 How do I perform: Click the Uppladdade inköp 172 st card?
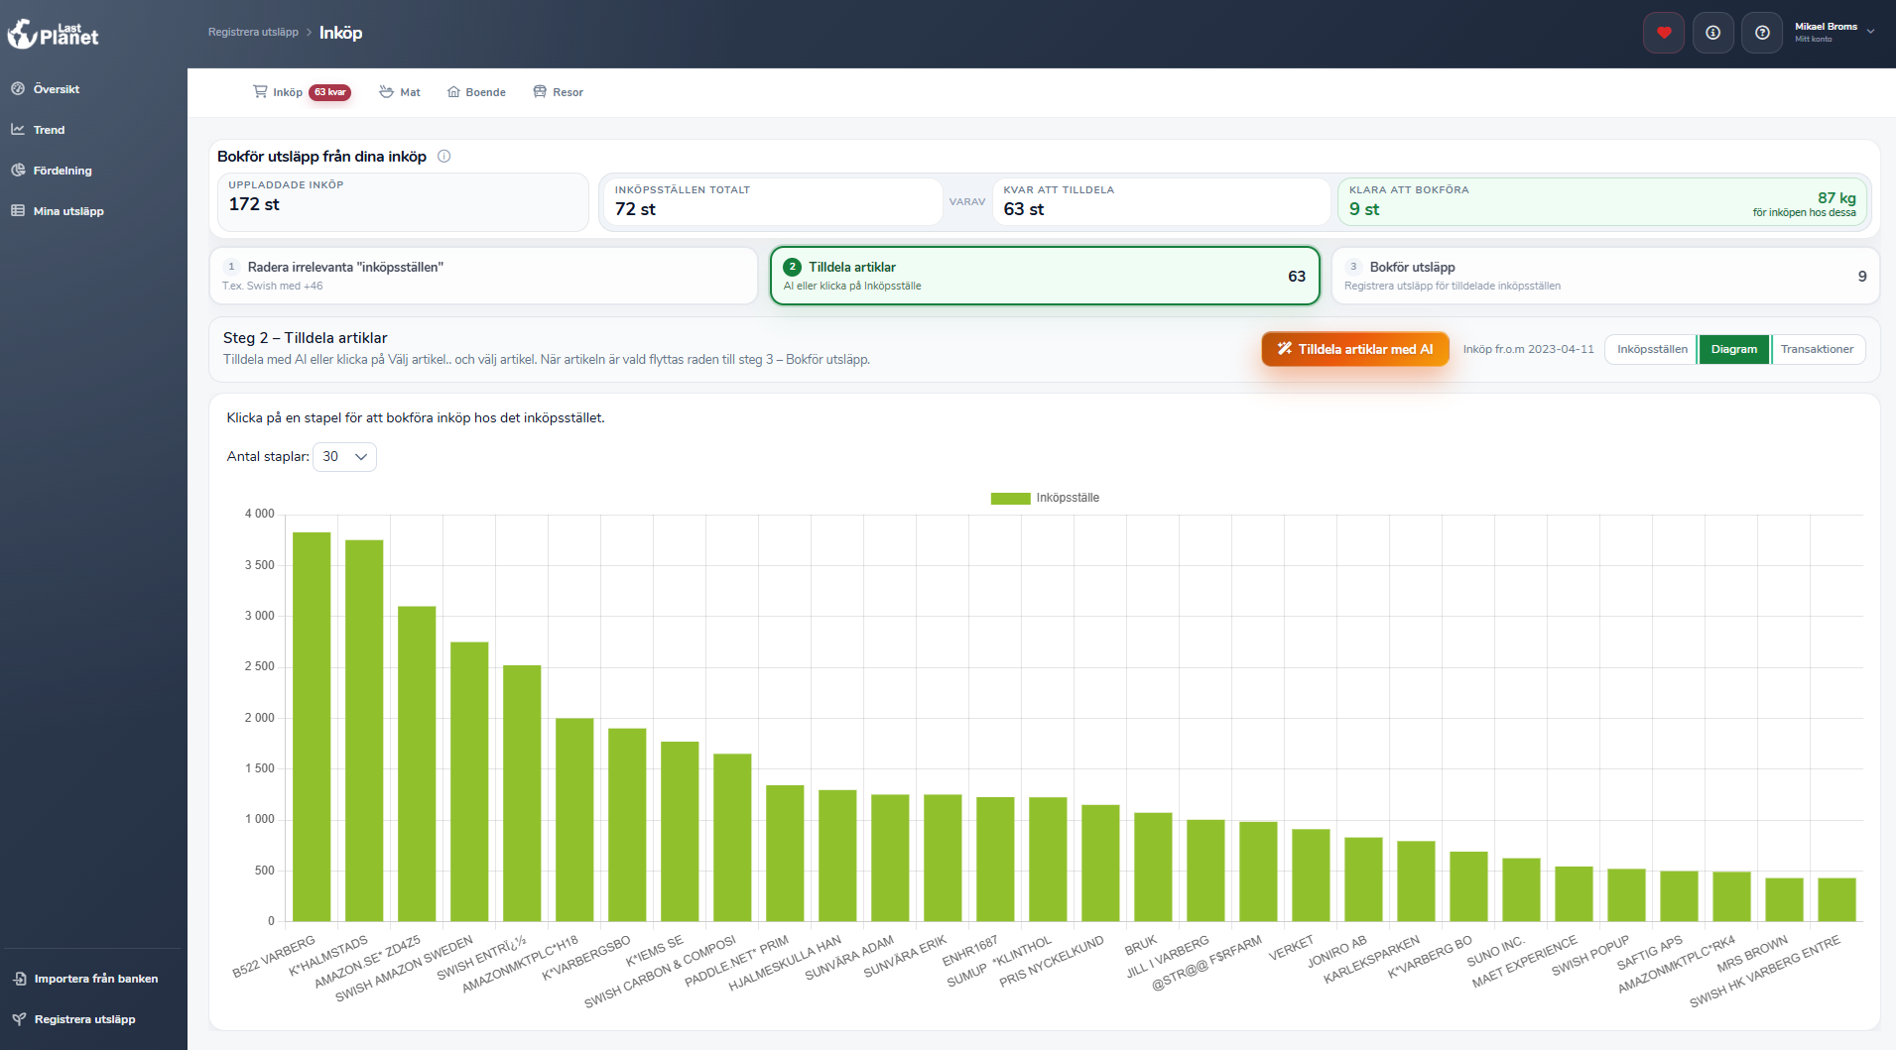coord(403,202)
